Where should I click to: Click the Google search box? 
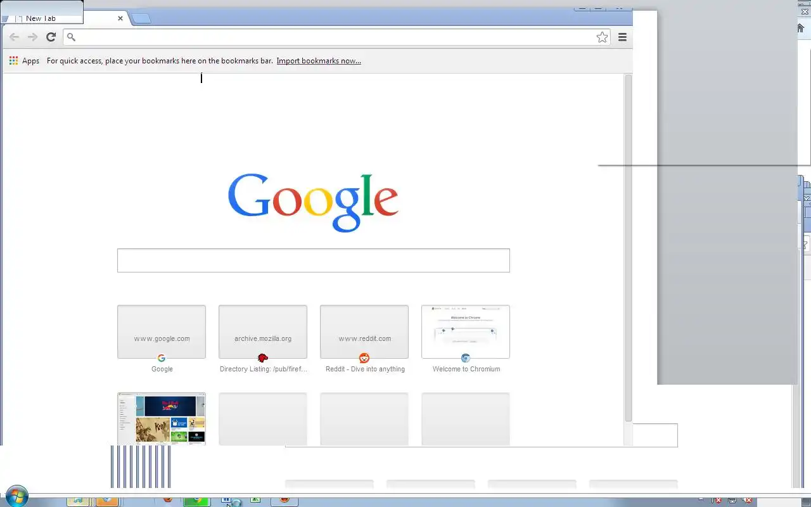[314, 260]
